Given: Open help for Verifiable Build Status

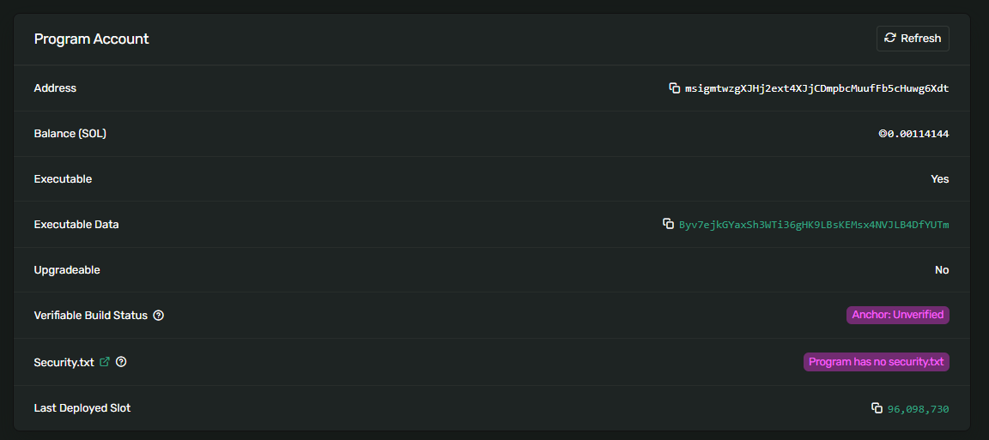Looking at the screenshot, I should 159,316.
